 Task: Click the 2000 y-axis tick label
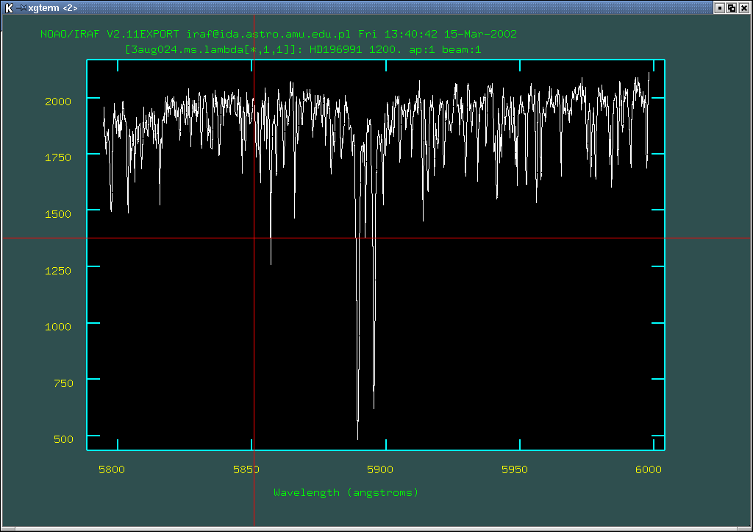58,101
